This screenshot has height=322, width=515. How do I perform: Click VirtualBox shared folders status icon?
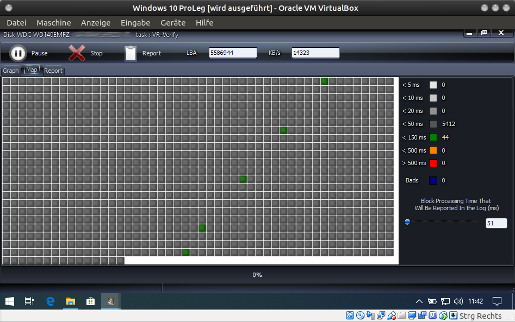402,315
